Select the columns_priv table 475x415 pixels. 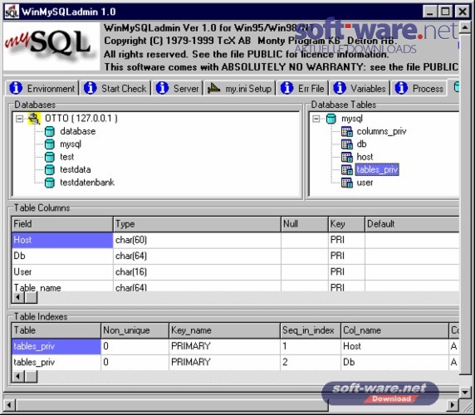pos(381,131)
